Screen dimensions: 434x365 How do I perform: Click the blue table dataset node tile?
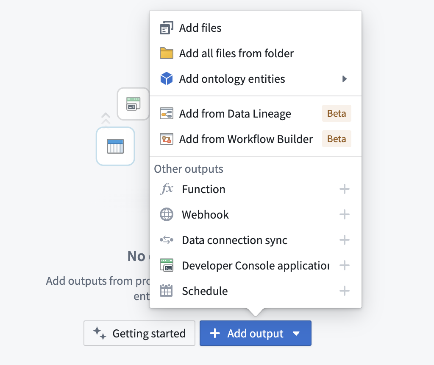click(115, 146)
